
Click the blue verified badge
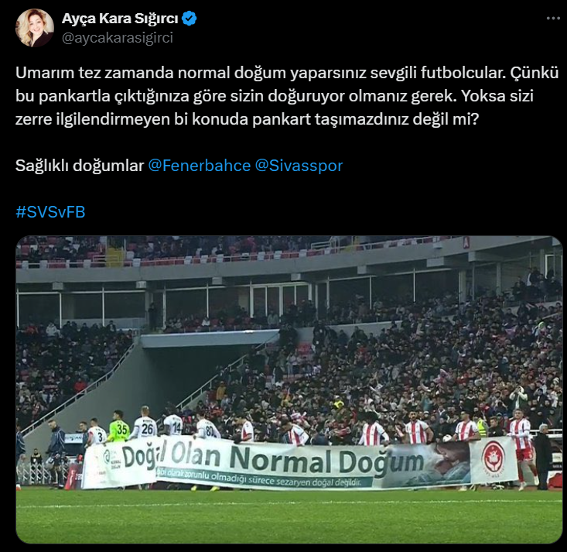189,18
